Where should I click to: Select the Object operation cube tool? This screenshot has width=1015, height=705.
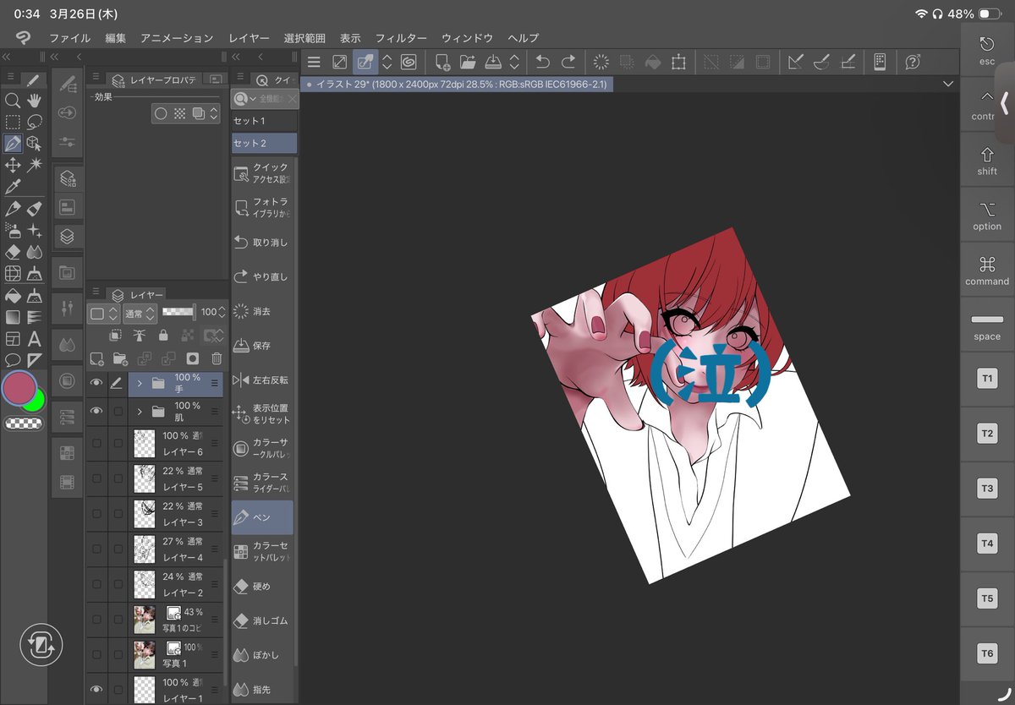point(34,144)
